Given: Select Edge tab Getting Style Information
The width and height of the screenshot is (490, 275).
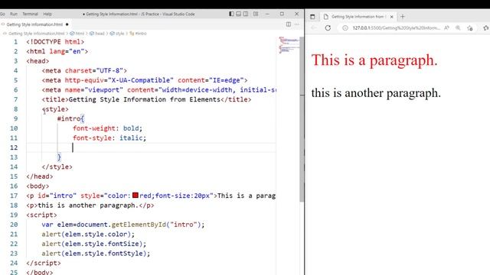Looking at the screenshot, I should (359, 17).
